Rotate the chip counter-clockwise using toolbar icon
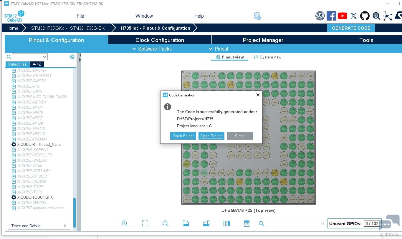 click(x=206, y=223)
